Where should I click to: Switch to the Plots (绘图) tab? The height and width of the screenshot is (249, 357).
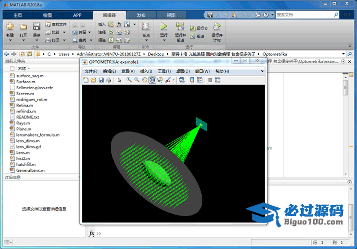point(47,15)
